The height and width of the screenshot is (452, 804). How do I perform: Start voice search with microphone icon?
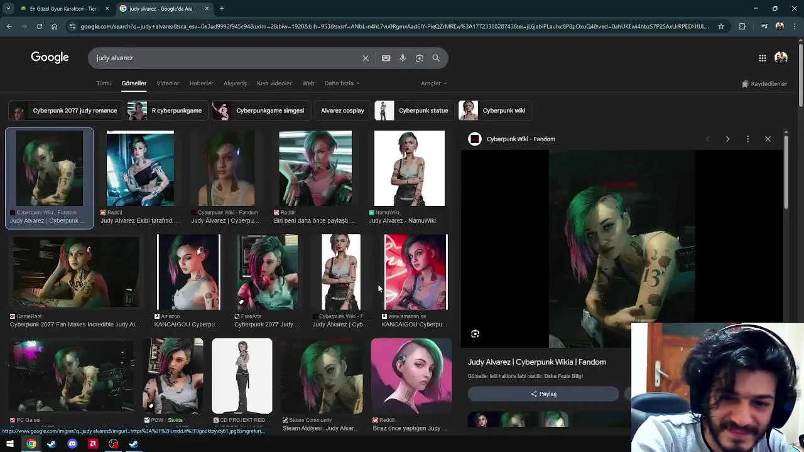pos(403,58)
